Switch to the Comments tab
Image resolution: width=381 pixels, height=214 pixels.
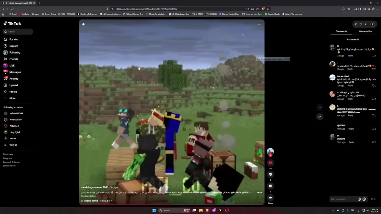tap(341, 31)
